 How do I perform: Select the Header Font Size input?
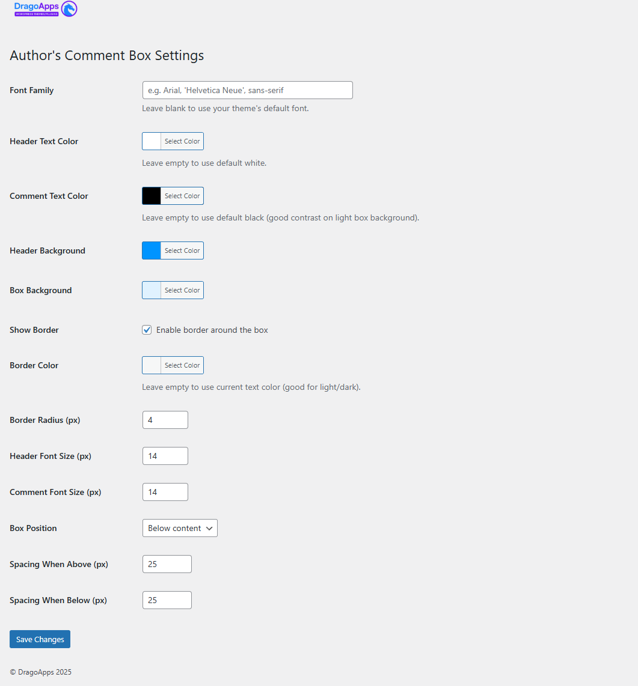click(165, 456)
